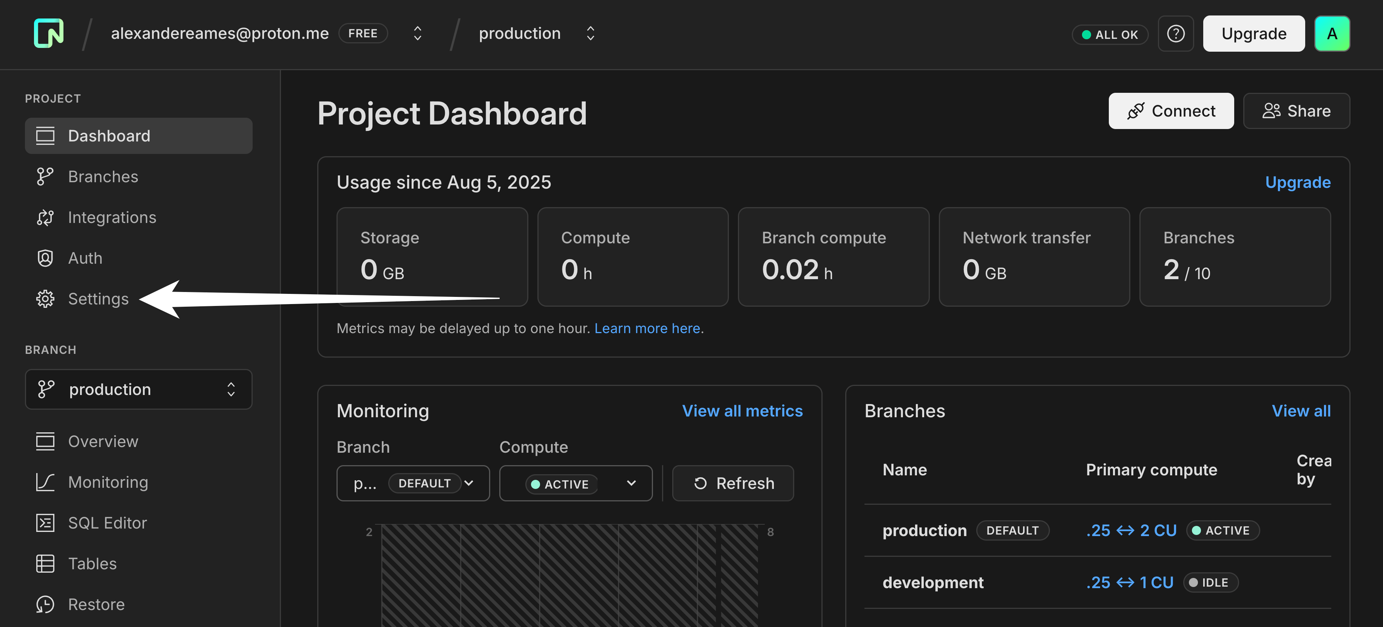This screenshot has width=1383, height=627.
Task: Open the ACTIVE compute dropdown
Action: (576, 483)
